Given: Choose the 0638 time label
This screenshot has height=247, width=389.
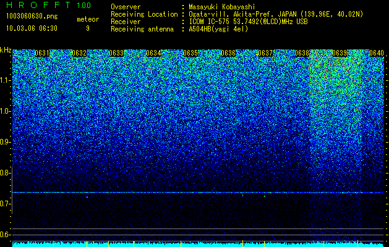Looking at the screenshot, I should [302, 53].
